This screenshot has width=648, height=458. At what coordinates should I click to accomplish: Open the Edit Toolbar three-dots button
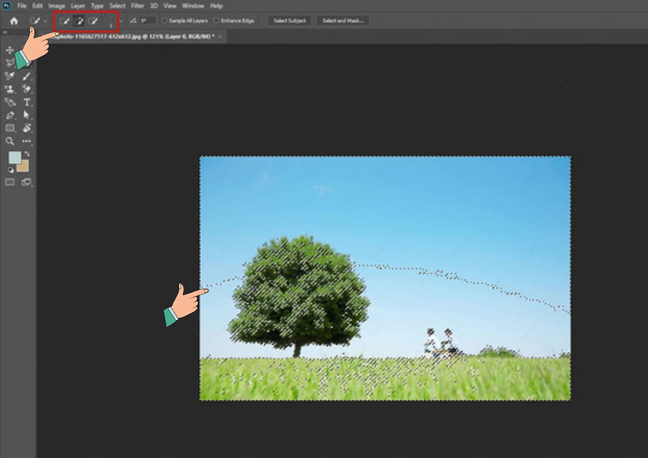pos(26,141)
